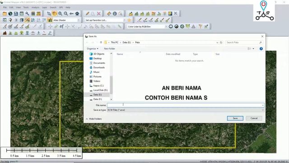The width and height of the screenshot is (289, 163).
Task: Open data files folder icon in Global Mapper toolbar
Action: point(5,14)
